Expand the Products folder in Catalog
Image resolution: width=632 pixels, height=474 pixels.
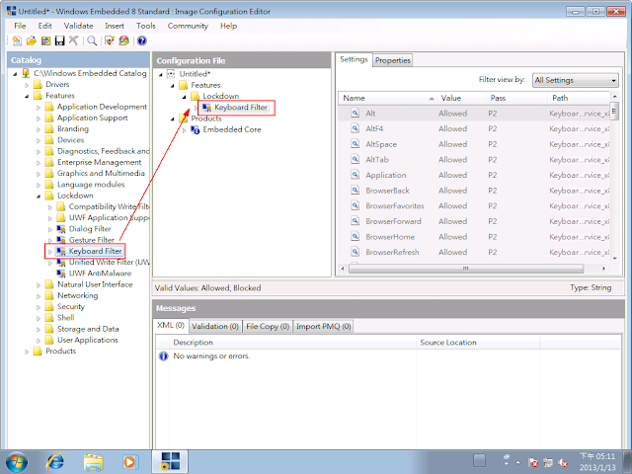(27, 352)
